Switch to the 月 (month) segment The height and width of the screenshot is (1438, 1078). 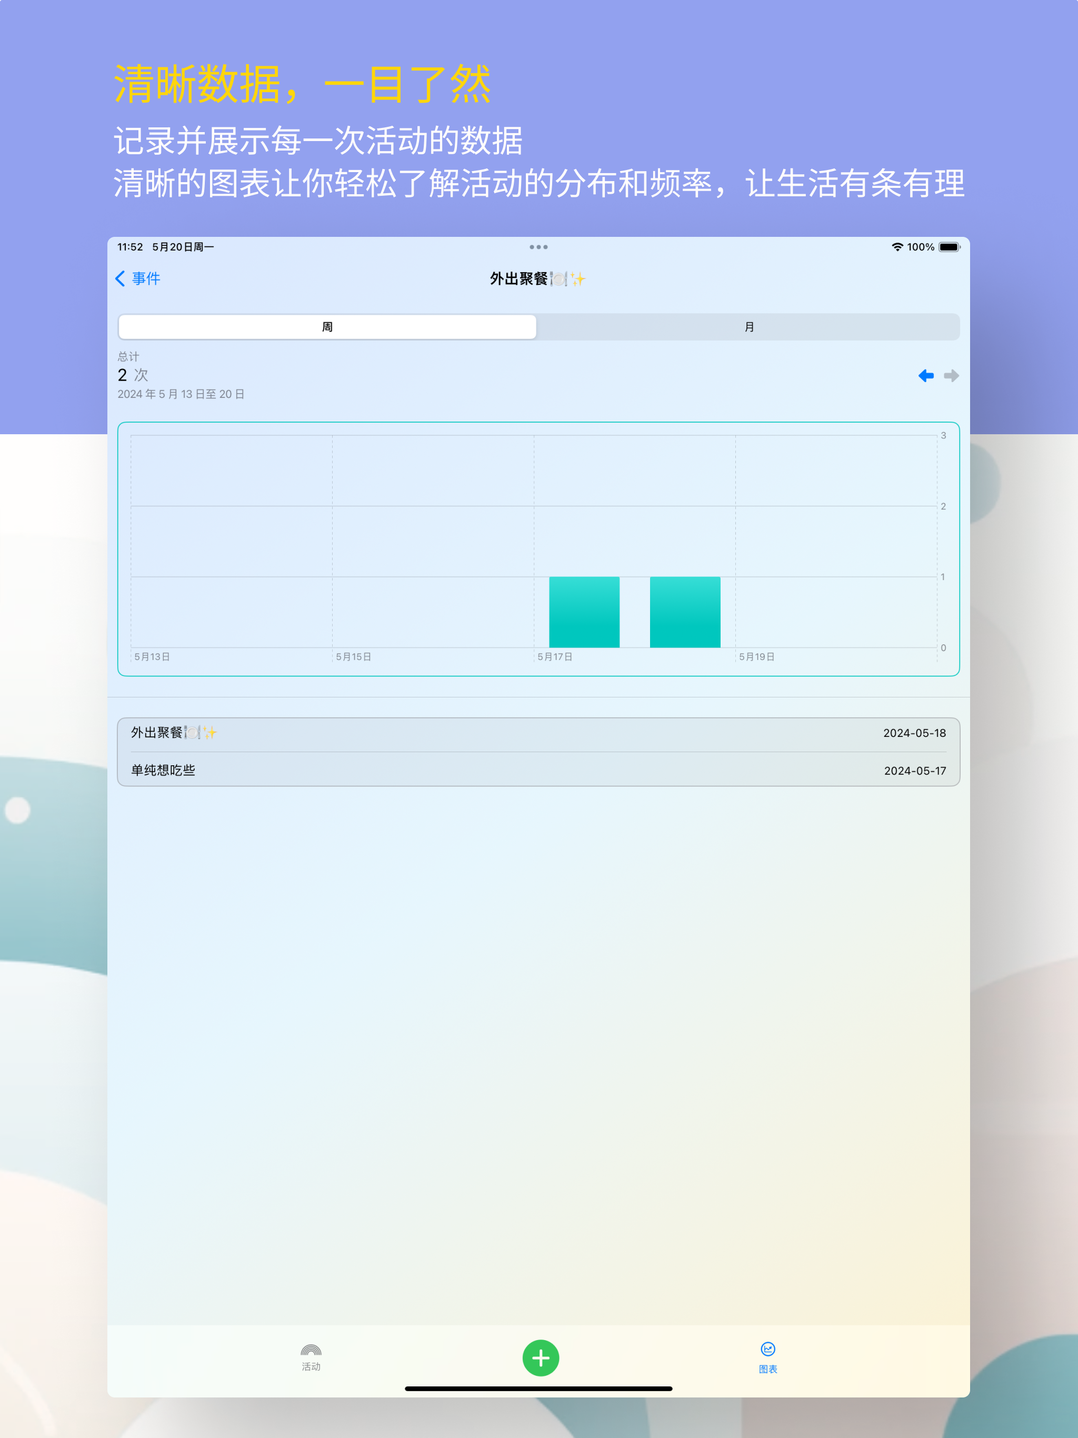748,327
